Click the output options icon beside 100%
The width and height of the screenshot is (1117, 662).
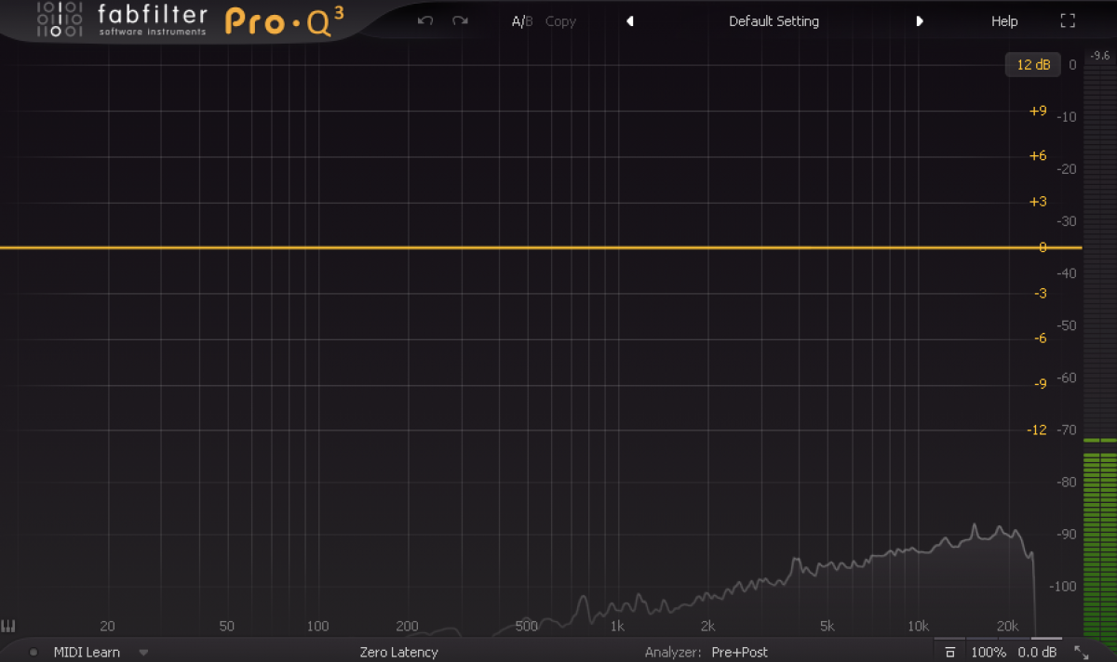(950, 653)
